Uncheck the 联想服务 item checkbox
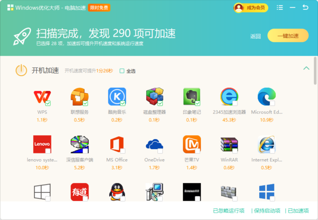 point(85,103)
